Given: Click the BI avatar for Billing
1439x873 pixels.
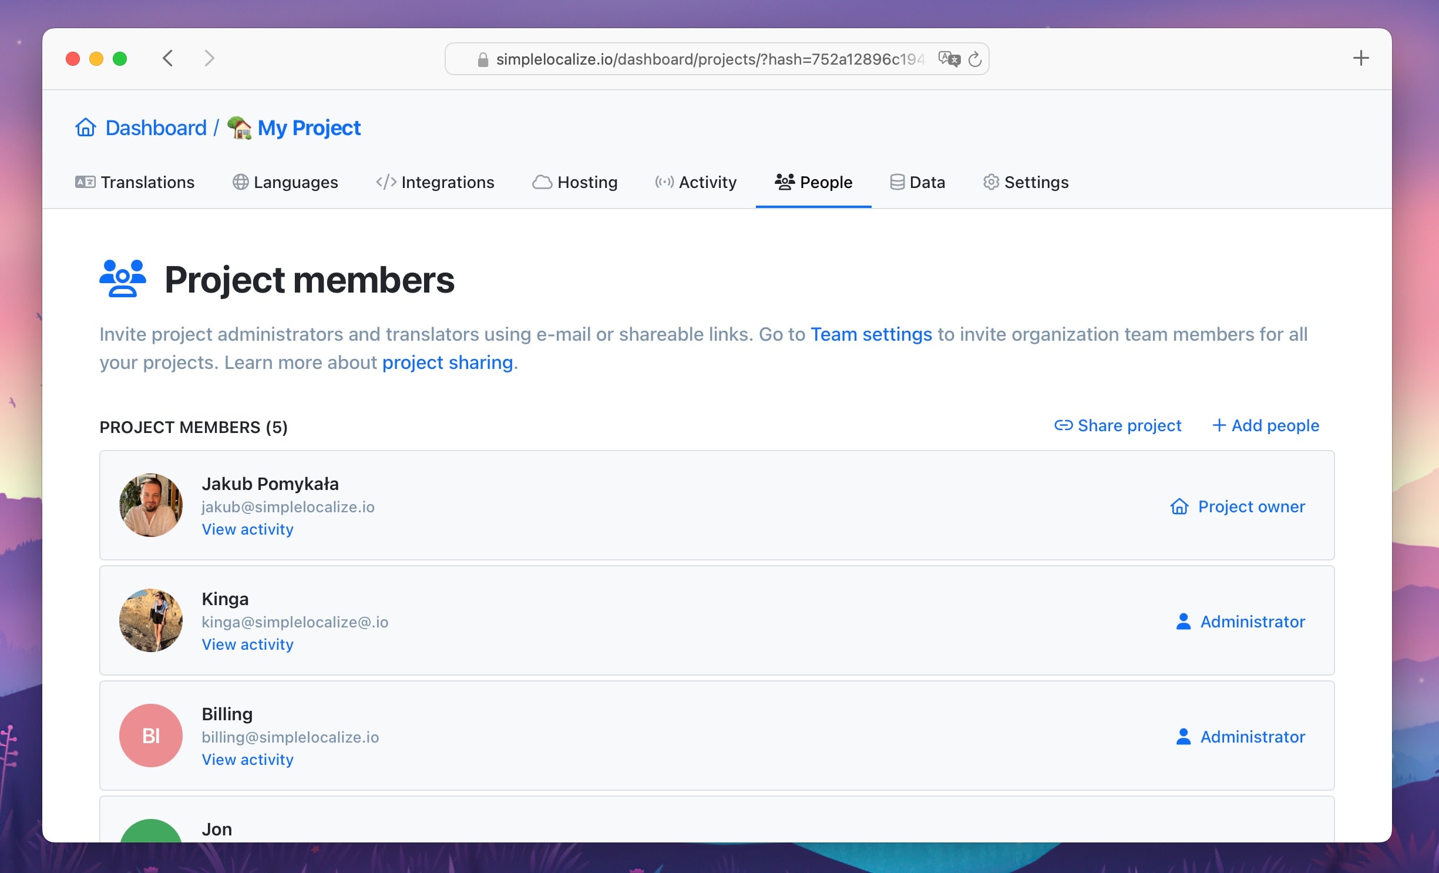Looking at the screenshot, I should tap(151, 736).
